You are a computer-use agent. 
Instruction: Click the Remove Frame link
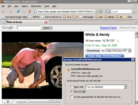(x=128, y=28)
